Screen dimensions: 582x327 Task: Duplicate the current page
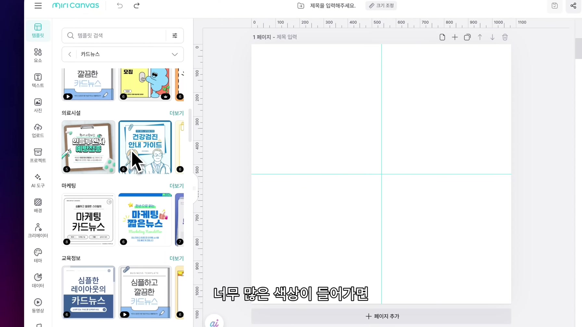(467, 37)
